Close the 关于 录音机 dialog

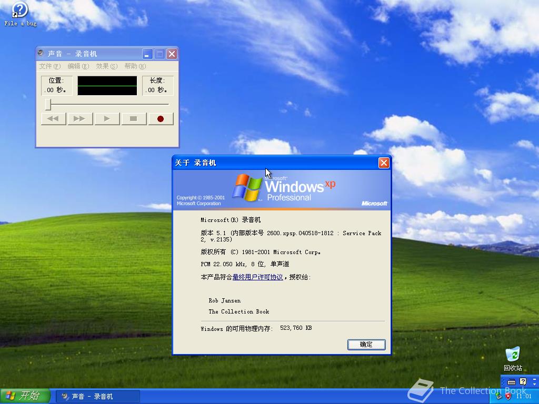click(384, 163)
